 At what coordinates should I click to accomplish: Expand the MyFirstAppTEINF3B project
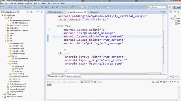[3, 97]
